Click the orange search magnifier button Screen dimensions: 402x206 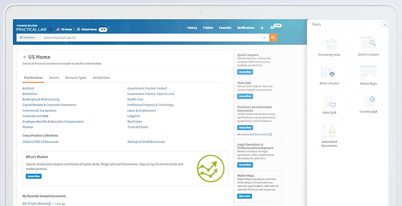coord(273,38)
